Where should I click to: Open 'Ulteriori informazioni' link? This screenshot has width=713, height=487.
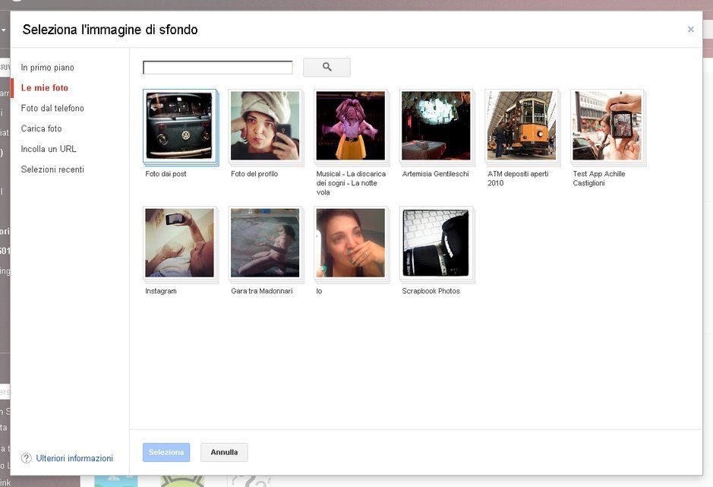[x=74, y=458]
